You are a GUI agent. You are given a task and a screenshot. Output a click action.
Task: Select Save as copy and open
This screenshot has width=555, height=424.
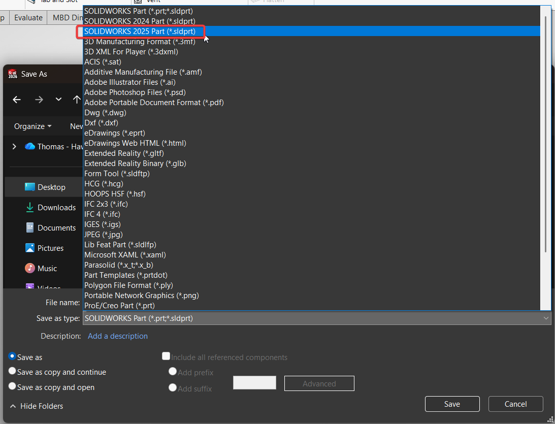tap(12, 386)
